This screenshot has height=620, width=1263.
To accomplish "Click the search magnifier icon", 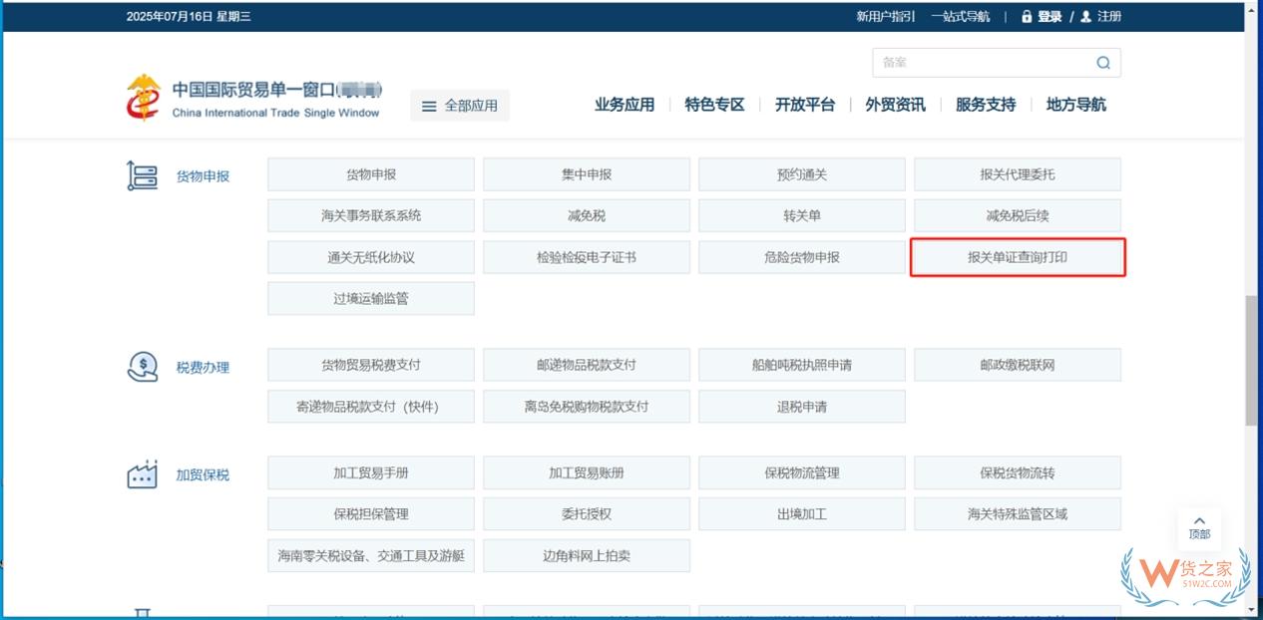I will tap(1103, 62).
